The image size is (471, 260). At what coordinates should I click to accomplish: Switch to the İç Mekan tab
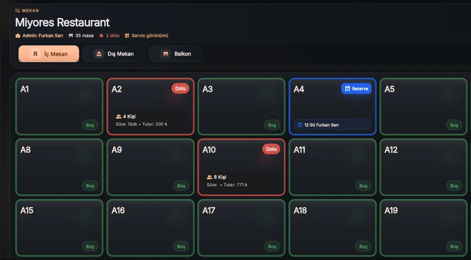pyautogui.click(x=49, y=54)
